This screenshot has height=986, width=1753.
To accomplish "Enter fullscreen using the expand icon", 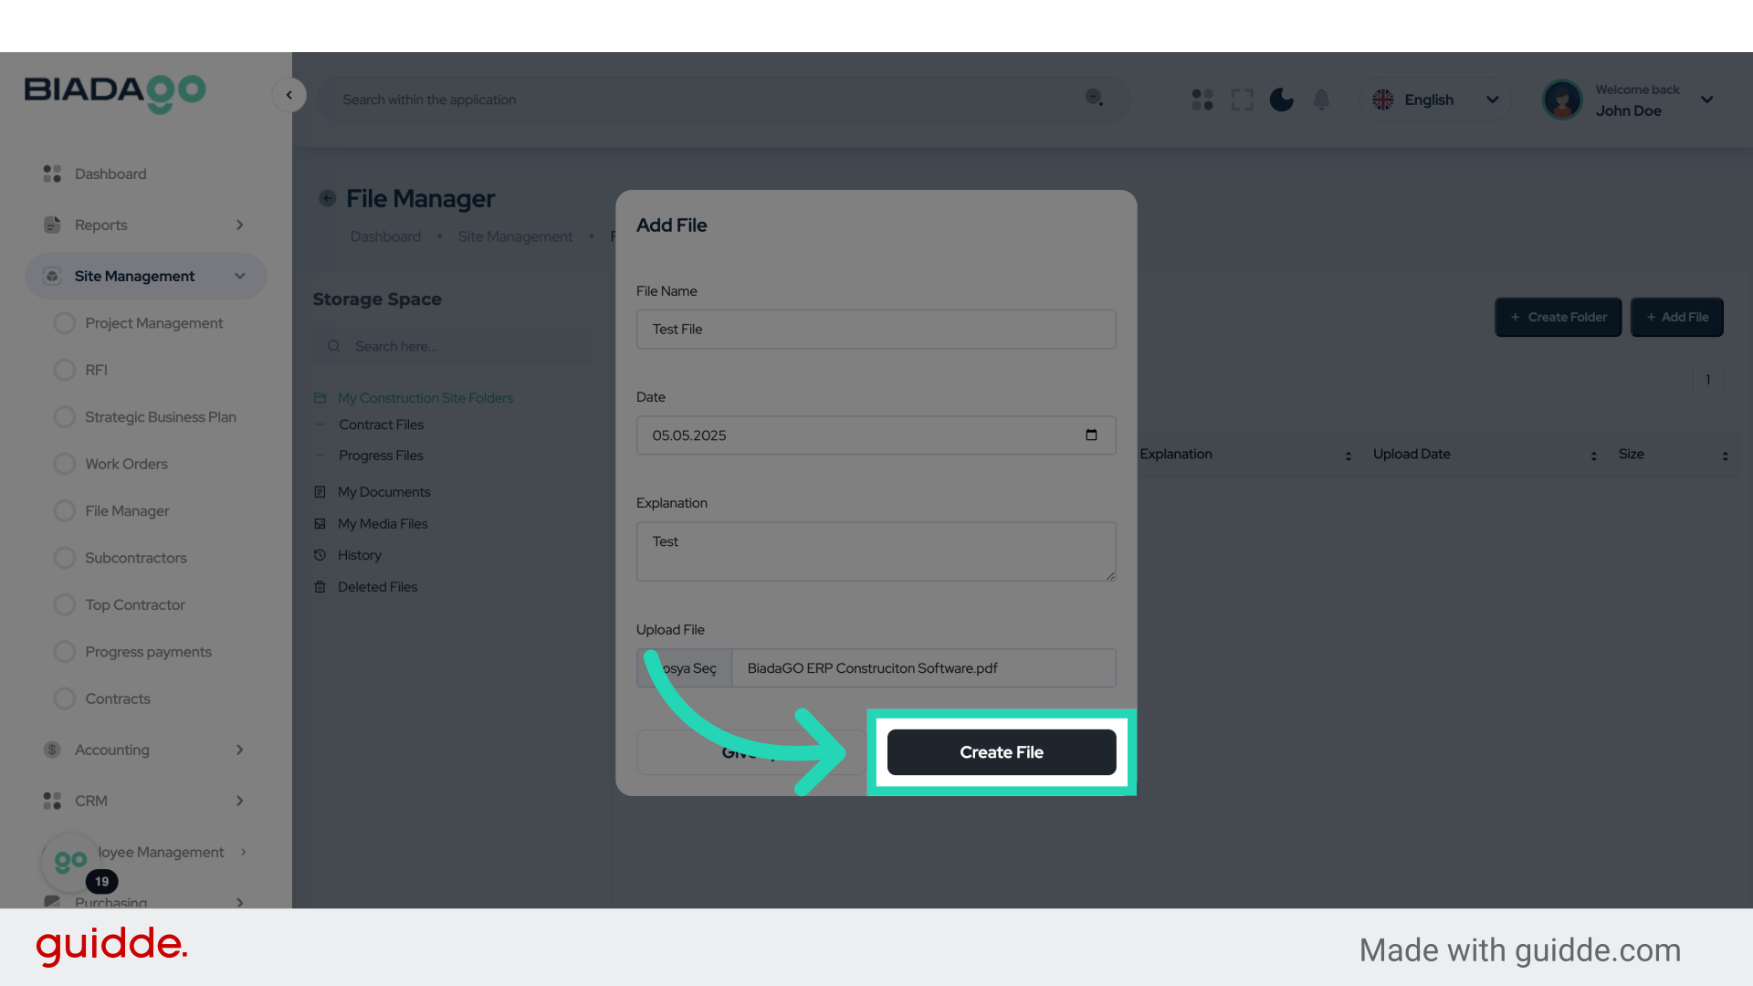I will (1242, 100).
